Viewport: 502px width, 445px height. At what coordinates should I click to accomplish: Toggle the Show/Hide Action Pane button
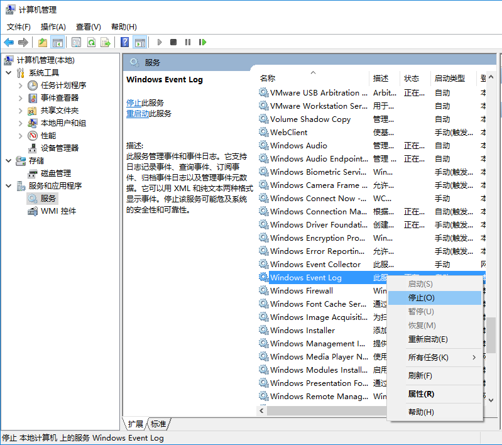pyautogui.click(x=139, y=42)
